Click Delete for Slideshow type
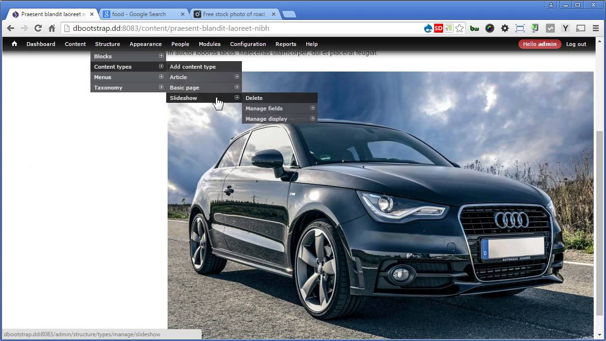 [x=280, y=98]
